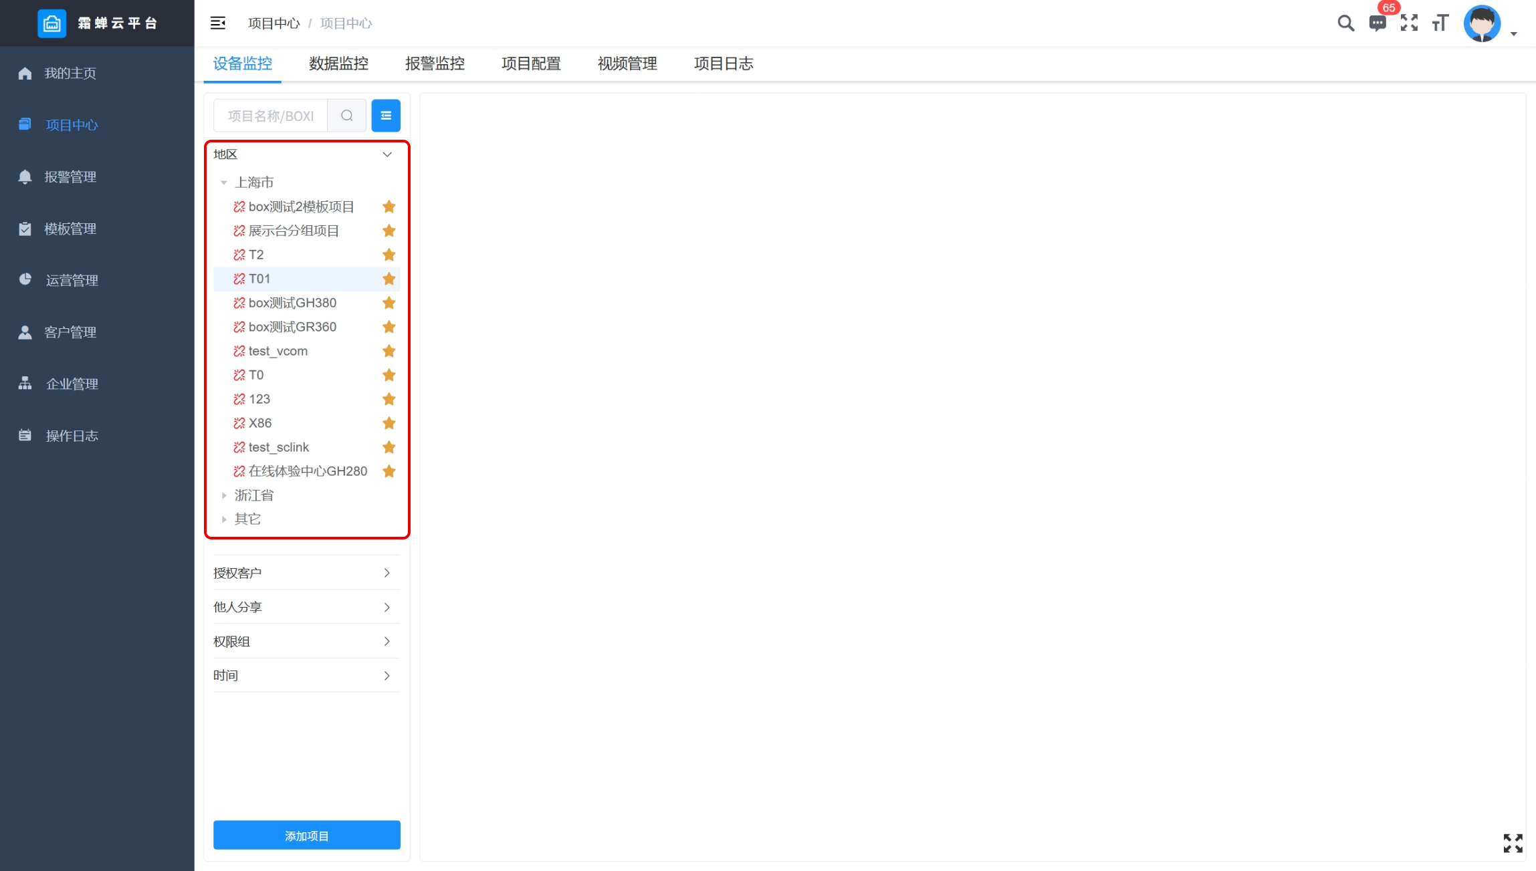Open 模板管理 in the sidebar
Screen dimensions: 1536x871
(x=97, y=229)
